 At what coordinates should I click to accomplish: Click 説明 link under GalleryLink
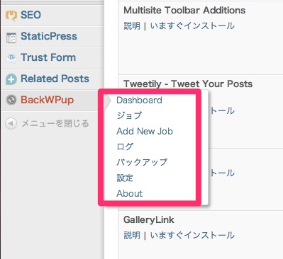coord(132,235)
